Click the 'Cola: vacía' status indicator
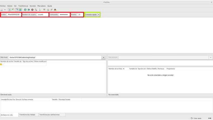This screenshot has width=213, height=120. (x=197, y=118)
